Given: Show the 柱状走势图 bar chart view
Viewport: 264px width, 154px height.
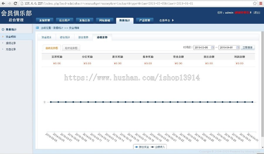Looking at the screenshot, I should coord(71,48).
